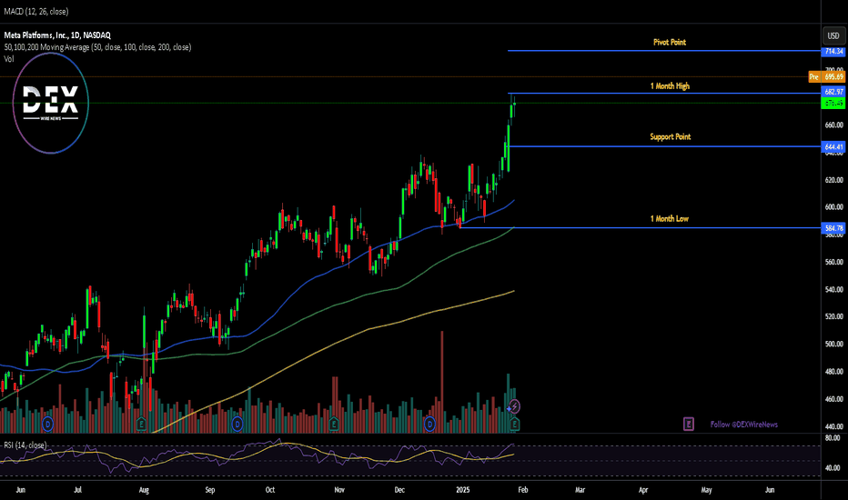The height and width of the screenshot is (500, 848).
Task: Select the Support Point annotation text
Action: coord(670,136)
